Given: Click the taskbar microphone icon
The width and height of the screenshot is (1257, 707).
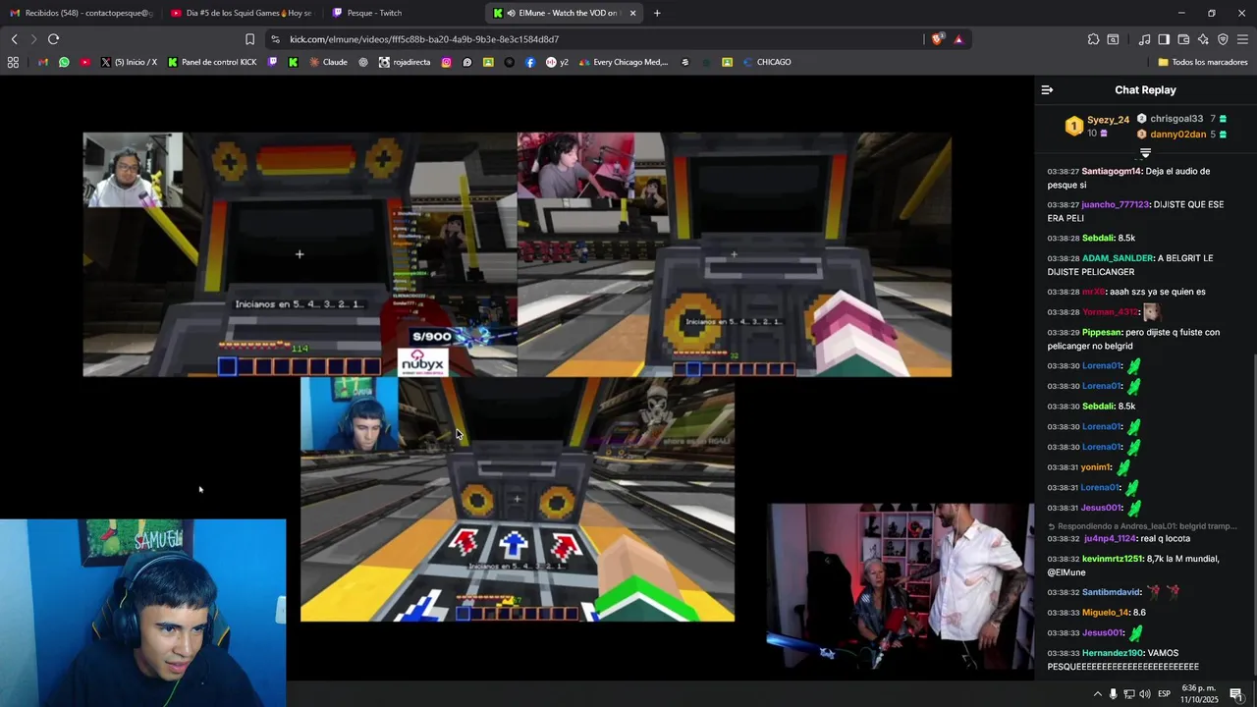Looking at the screenshot, I should pyautogui.click(x=1113, y=694).
